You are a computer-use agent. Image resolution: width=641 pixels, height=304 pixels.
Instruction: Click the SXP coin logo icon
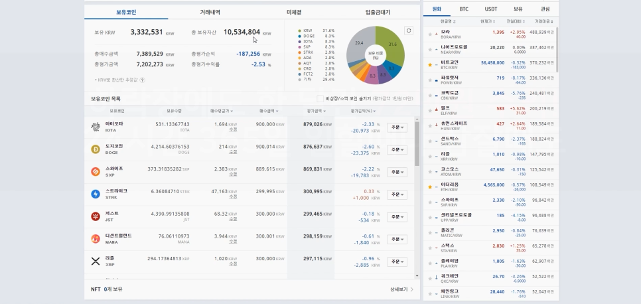pyautogui.click(x=95, y=171)
